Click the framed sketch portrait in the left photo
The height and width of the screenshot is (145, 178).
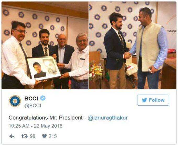(44, 68)
